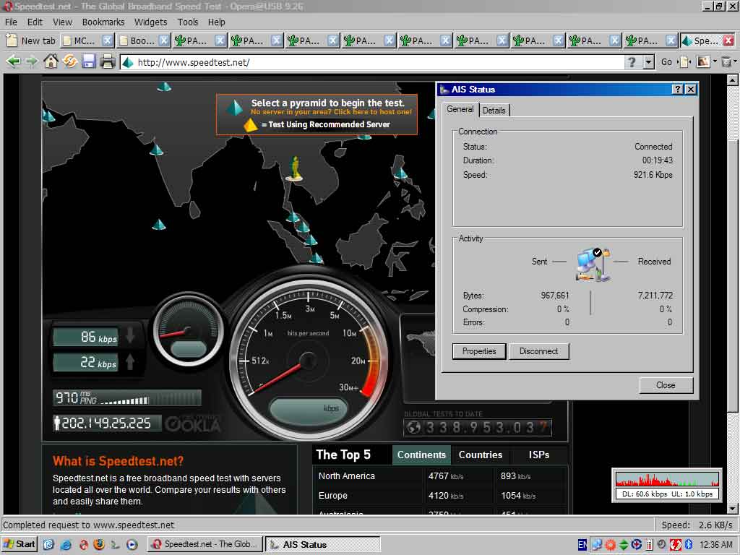
Task: Save the page with the floppy disk icon
Action: coord(89,61)
